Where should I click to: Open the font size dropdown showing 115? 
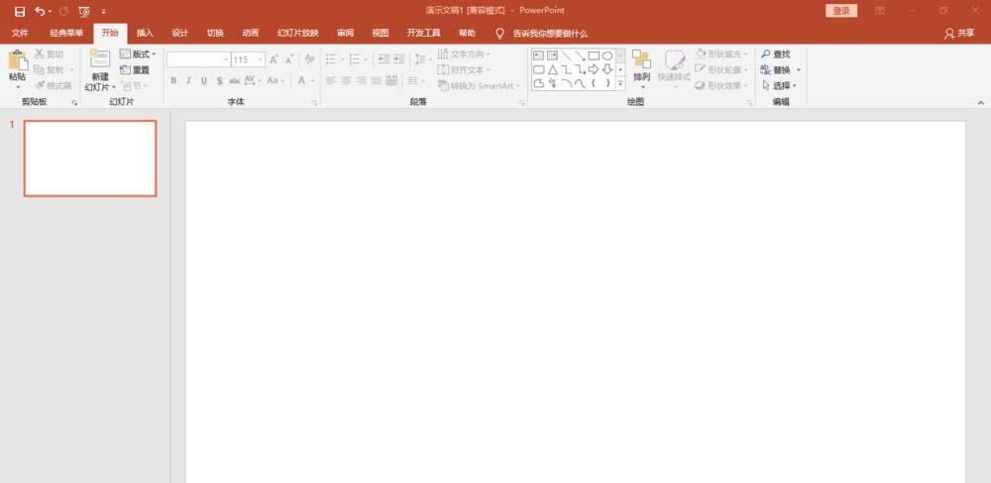(x=261, y=60)
